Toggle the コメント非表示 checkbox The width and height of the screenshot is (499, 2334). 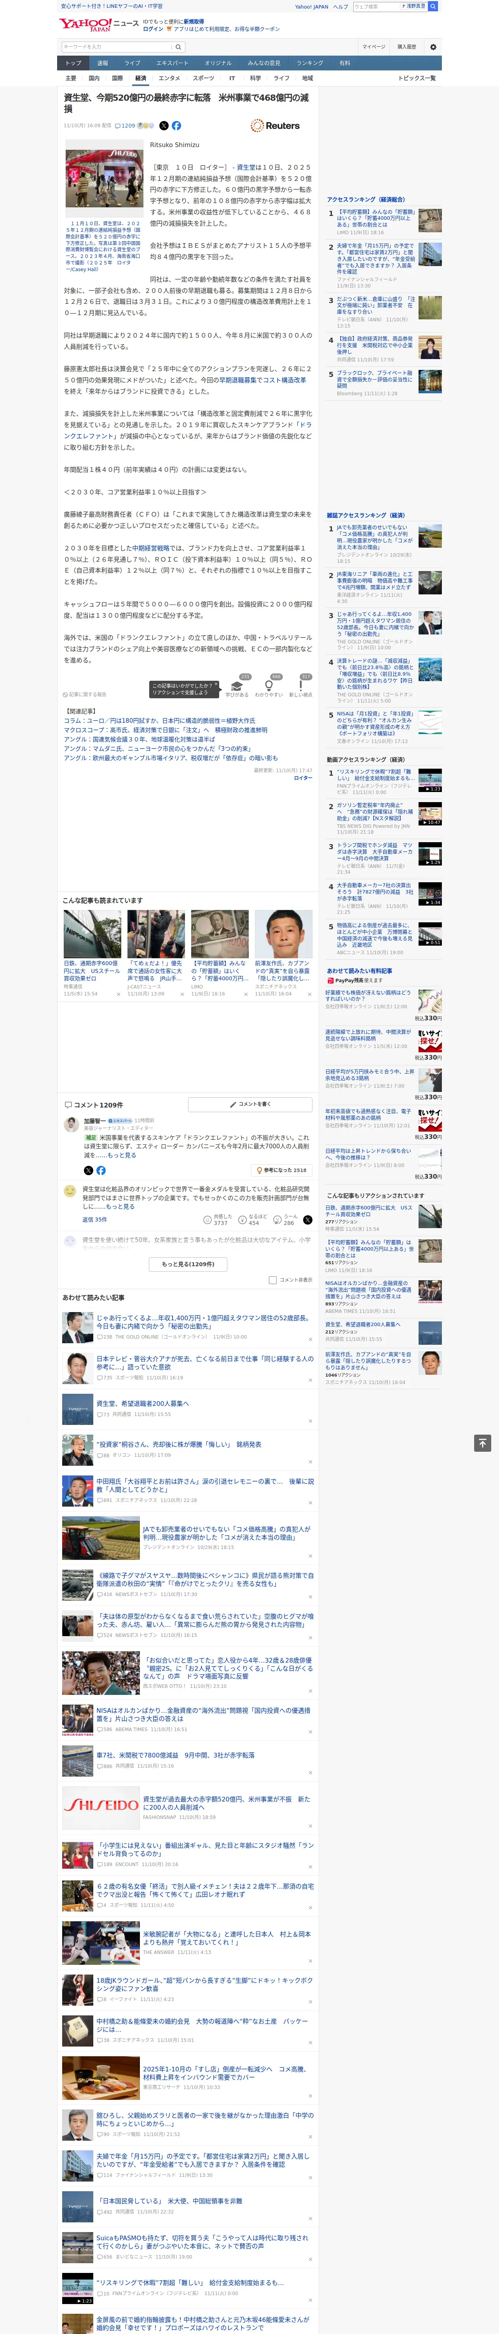click(x=272, y=1280)
